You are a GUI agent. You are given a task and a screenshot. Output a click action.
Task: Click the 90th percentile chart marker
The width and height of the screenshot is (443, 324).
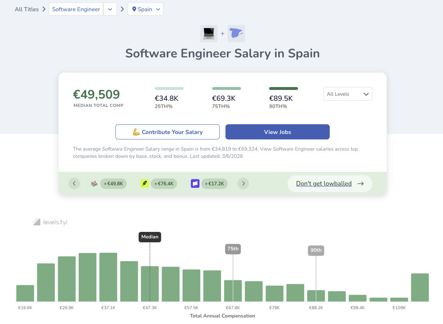pyautogui.click(x=316, y=250)
